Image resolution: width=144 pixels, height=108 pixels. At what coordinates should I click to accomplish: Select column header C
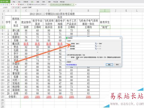click(x=26, y=11)
